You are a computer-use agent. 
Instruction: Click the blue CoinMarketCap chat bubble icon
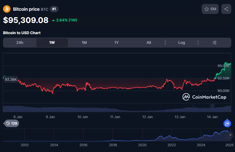point(227,123)
